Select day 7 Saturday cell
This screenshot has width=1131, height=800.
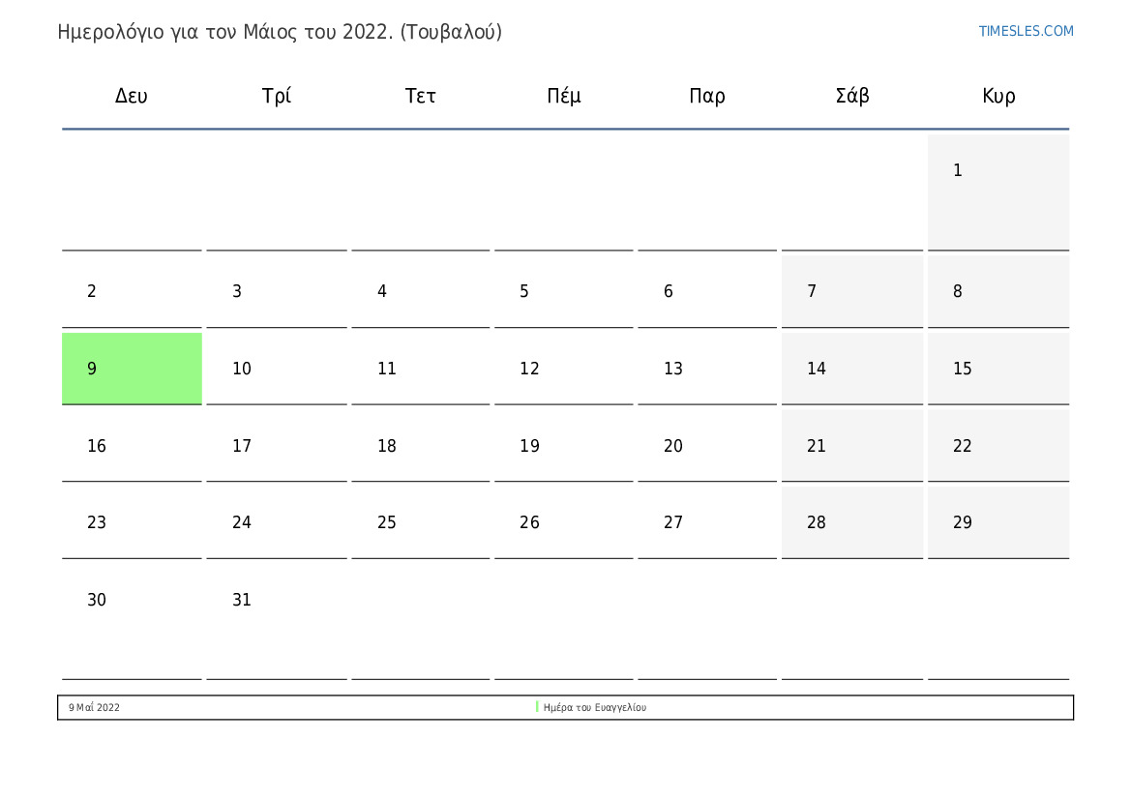[x=851, y=291]
